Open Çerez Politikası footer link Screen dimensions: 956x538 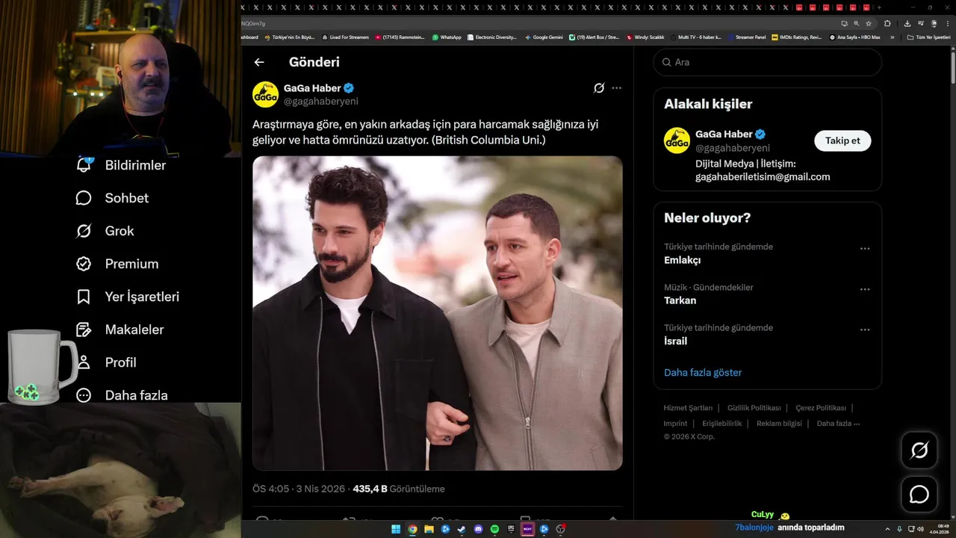point(821,408)
